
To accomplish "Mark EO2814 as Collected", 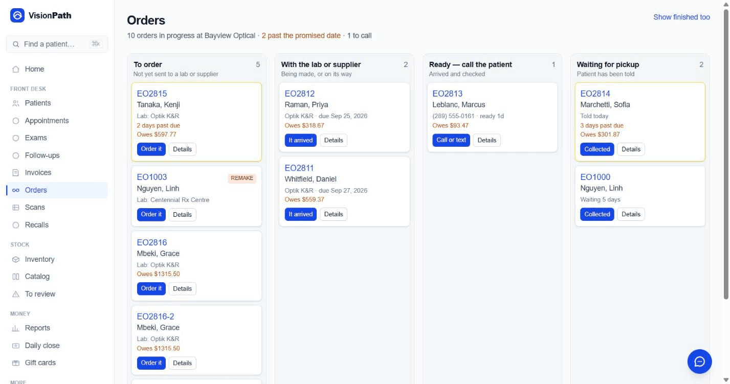I will 597,149.
